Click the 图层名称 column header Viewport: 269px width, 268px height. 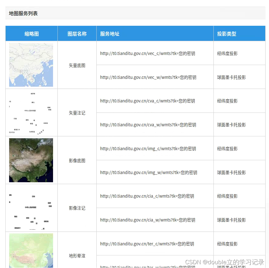(77, 33)
